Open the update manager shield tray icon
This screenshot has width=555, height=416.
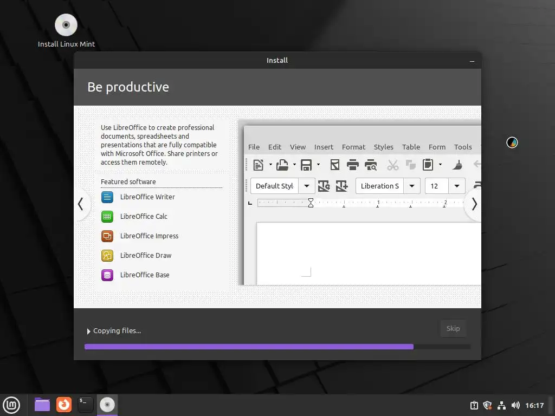point(487,405)
